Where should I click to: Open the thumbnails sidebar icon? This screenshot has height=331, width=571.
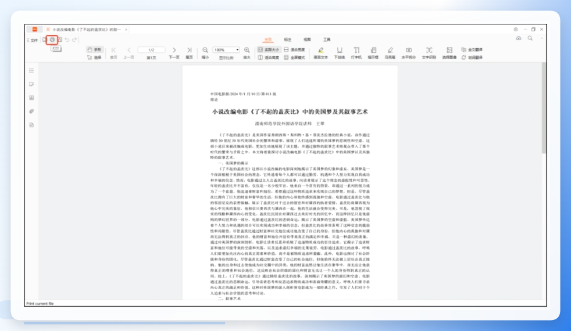pos(31,98)
